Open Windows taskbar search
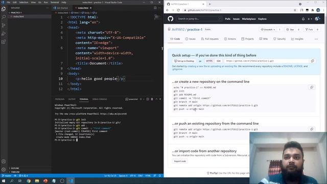This screenshot has width=327, height=184. click(x=12, y=181)
